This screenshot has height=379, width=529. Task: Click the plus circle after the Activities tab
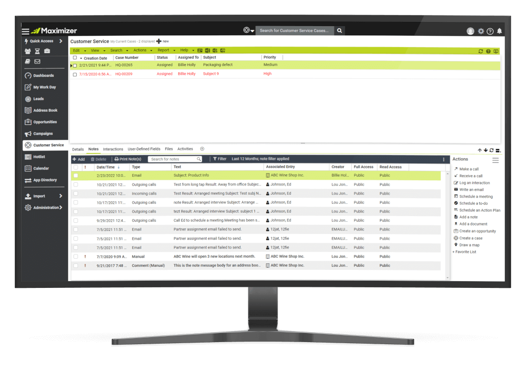point(202,149)
